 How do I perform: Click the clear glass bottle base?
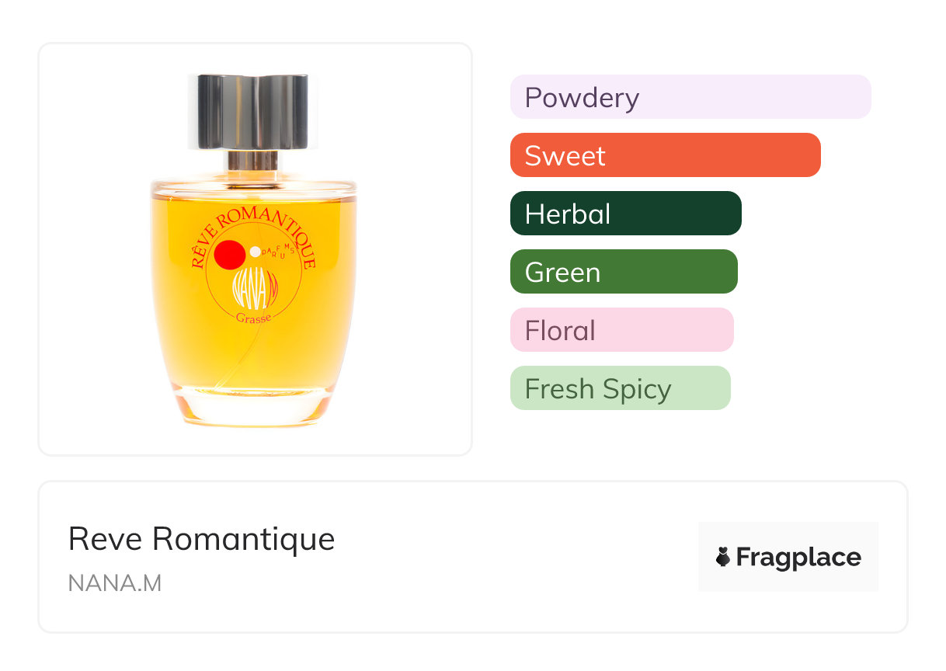252,410
